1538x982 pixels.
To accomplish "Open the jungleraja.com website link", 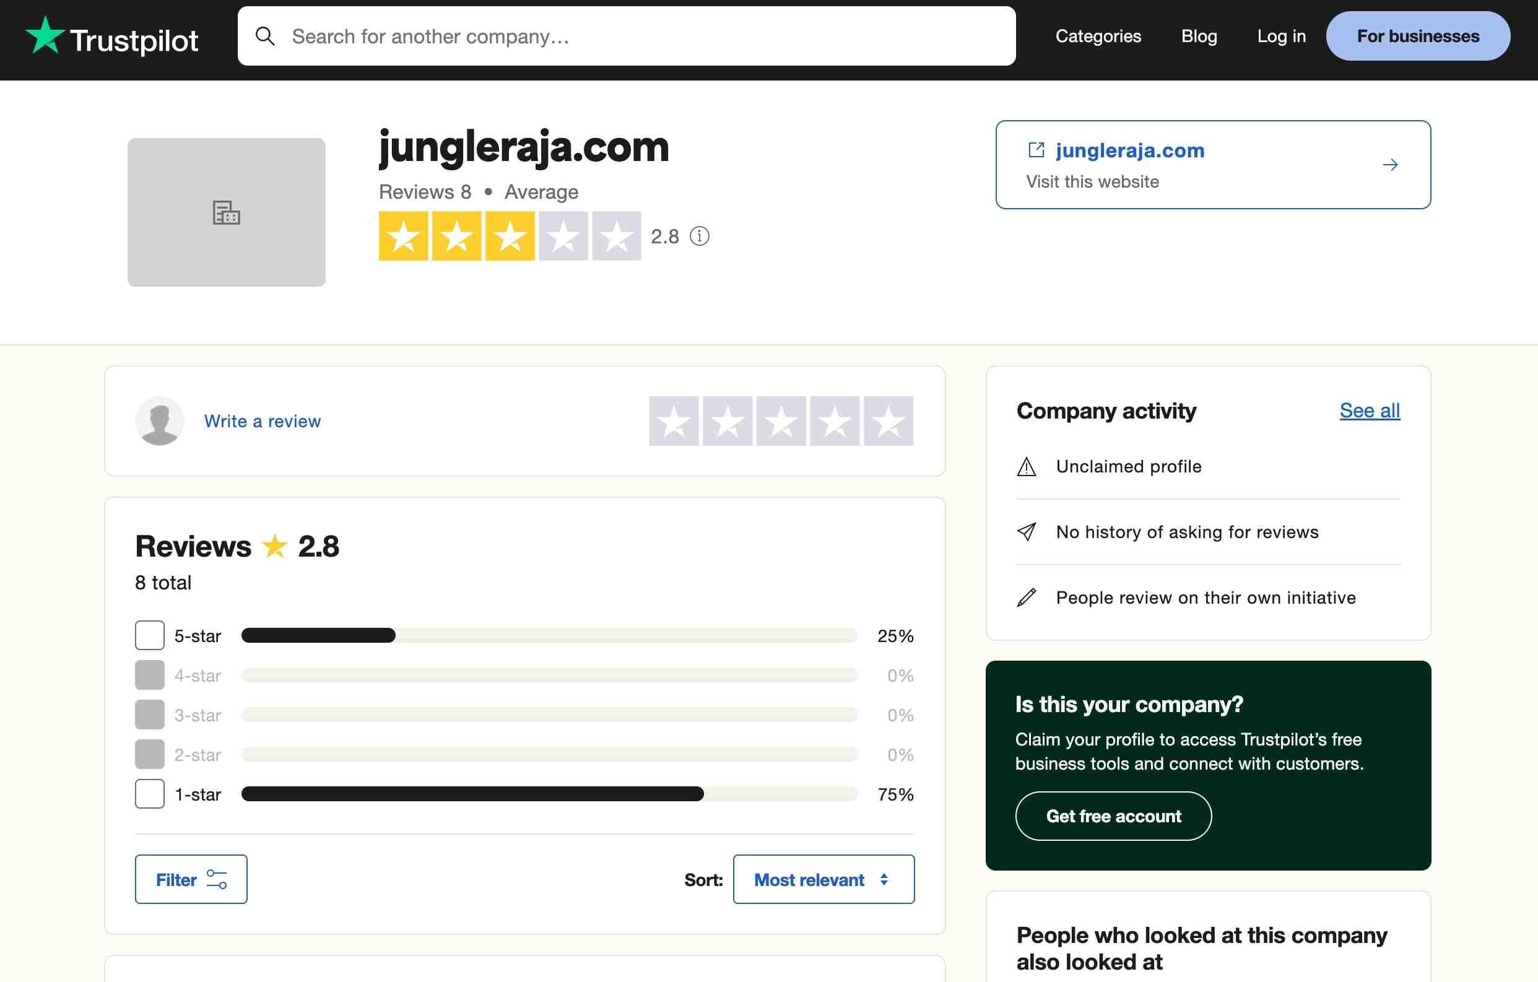I will click(1130, 150).
